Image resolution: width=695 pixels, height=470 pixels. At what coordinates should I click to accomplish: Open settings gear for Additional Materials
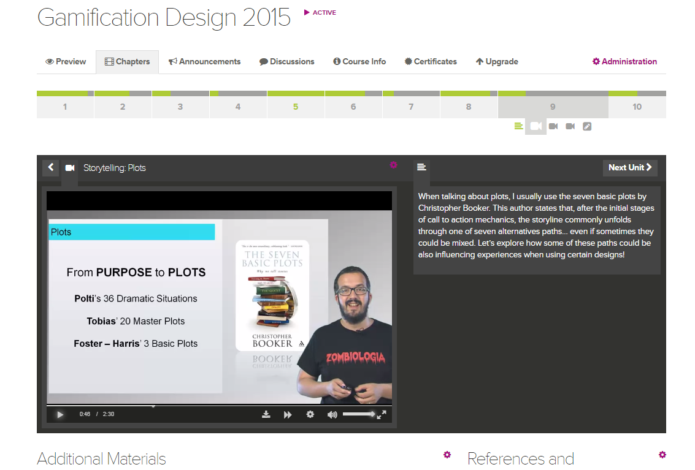pos(447,455)
